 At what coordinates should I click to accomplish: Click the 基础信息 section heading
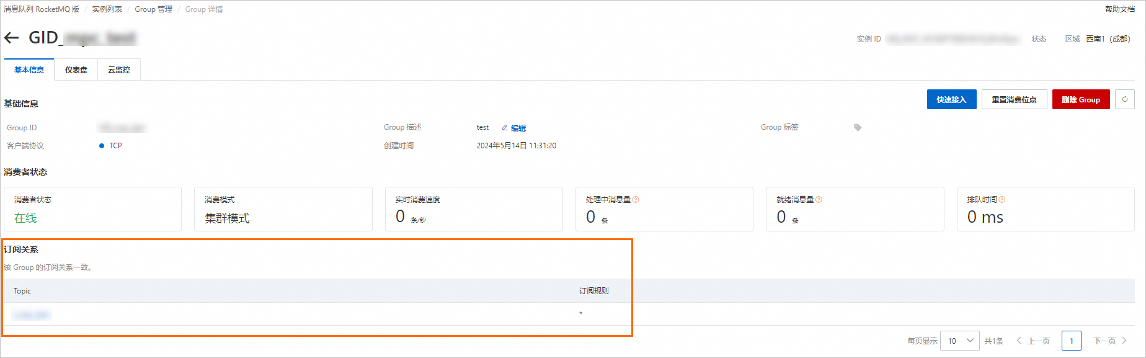click(21, 104)
